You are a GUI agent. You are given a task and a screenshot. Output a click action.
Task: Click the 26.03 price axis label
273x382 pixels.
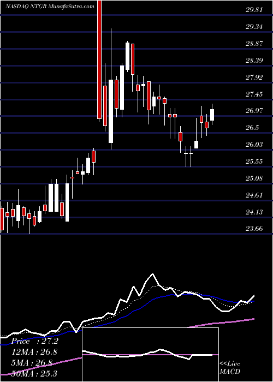click(x=254, y=145)
